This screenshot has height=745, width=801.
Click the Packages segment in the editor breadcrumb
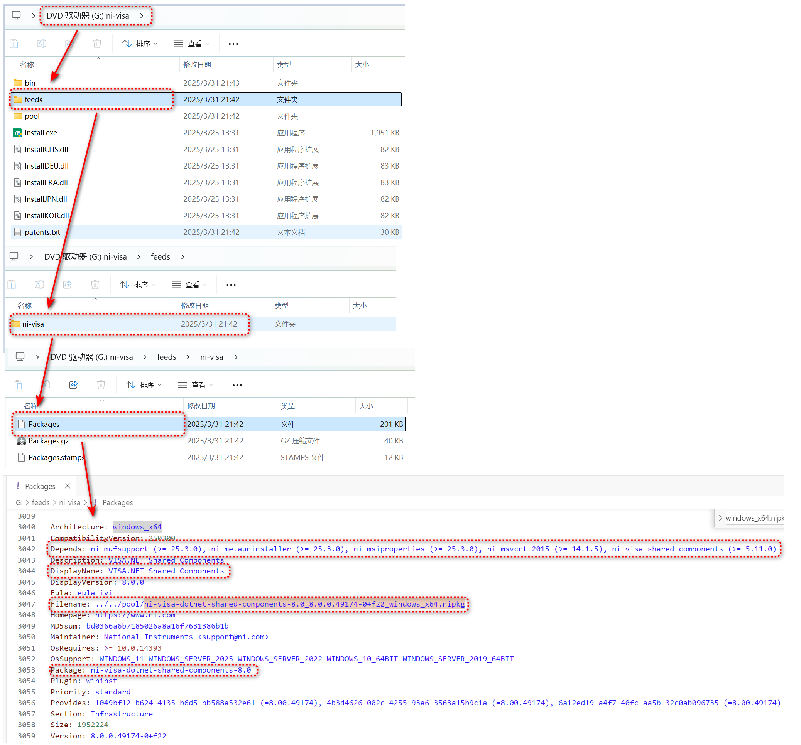coord(118,502)
